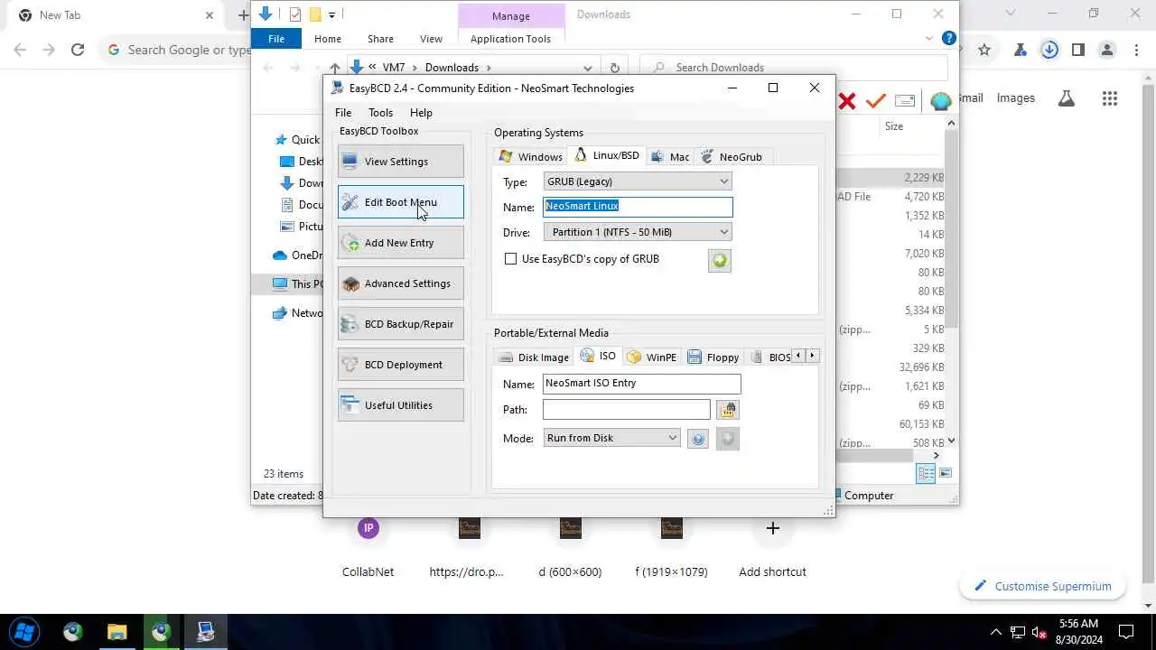1156x650 pixels.
Task: Open Edit Boot Menu in the EasyBCD Toolbox
Action: click(401, 202)
